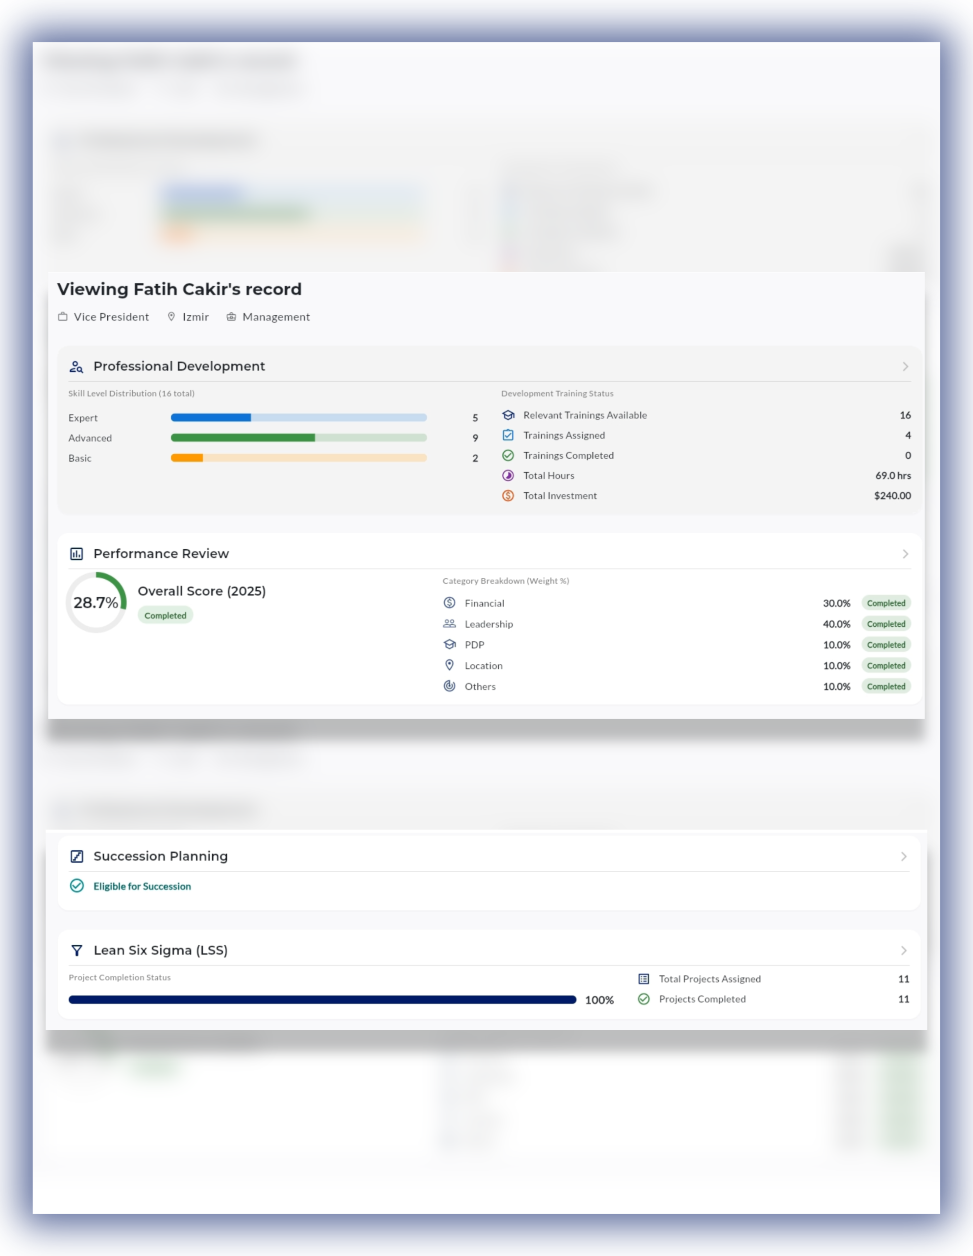
Task: Click the Project Completion Status progress bar
Action: point(322,1000)
